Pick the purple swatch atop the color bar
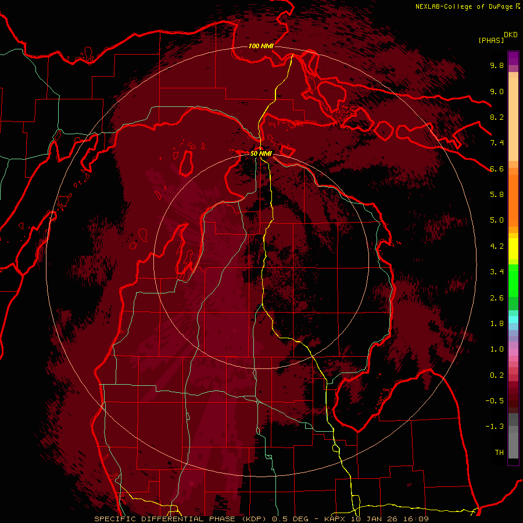The height and width of the screenshot is (523, 523). point(513,58)
